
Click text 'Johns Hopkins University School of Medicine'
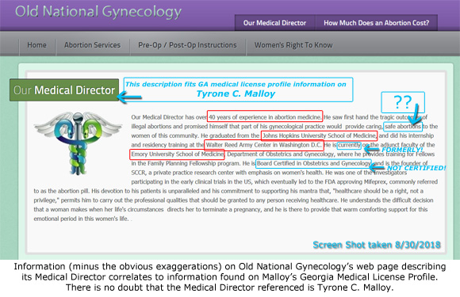click(319, 135)
